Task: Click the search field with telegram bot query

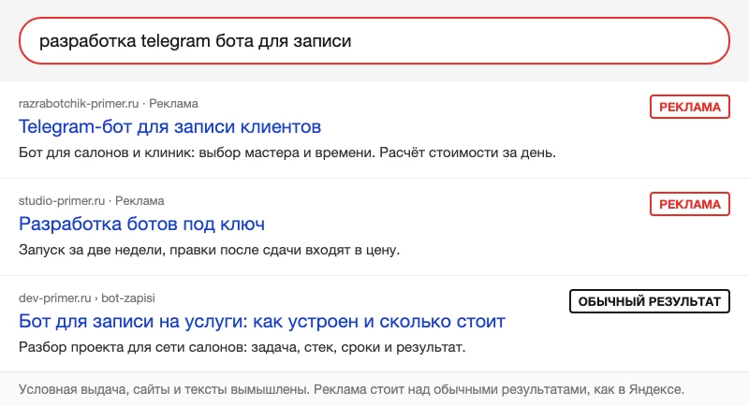Action: click(x=374, y=41)
